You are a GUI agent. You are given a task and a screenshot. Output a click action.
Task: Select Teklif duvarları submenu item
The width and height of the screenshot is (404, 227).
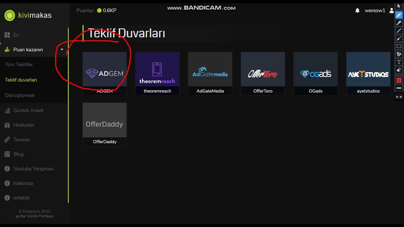21,80
